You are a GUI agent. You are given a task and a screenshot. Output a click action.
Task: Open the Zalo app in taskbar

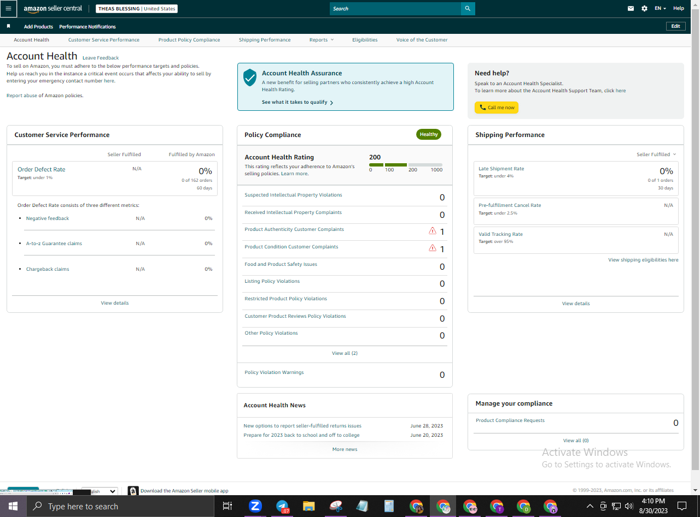(255, 506)
